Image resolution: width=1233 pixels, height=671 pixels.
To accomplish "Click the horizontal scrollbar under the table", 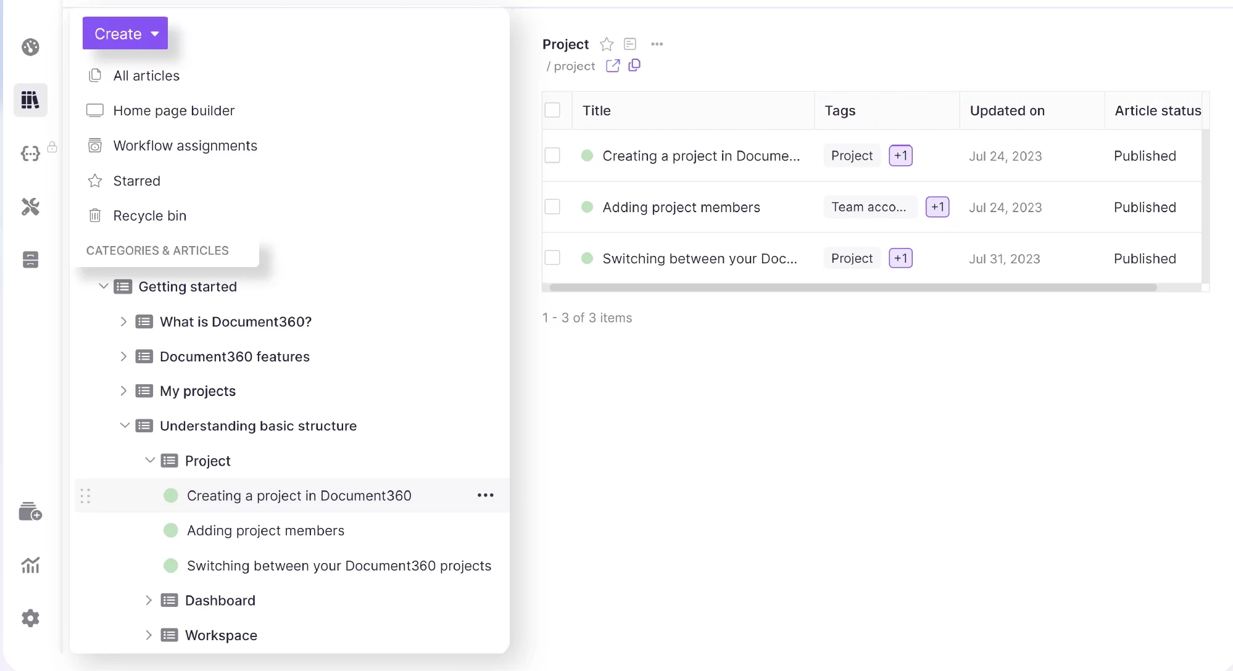I will [x=853, y=287].
